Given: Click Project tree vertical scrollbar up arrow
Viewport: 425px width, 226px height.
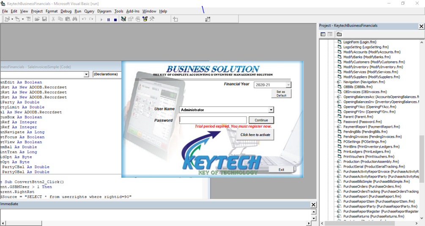Looking at the screenshot, I should pyautogui.click(x=422, y=42).
